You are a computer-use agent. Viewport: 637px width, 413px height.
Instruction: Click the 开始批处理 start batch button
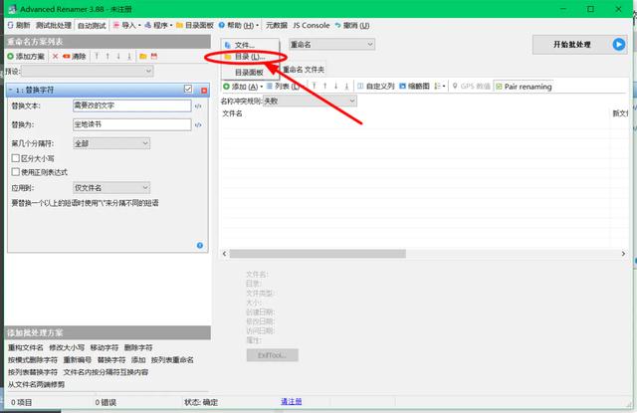click(x=579, y=45)
